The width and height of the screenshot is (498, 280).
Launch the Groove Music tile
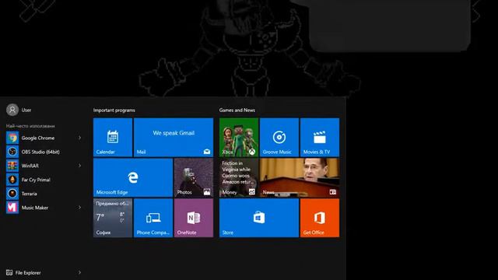click(279, 138)
